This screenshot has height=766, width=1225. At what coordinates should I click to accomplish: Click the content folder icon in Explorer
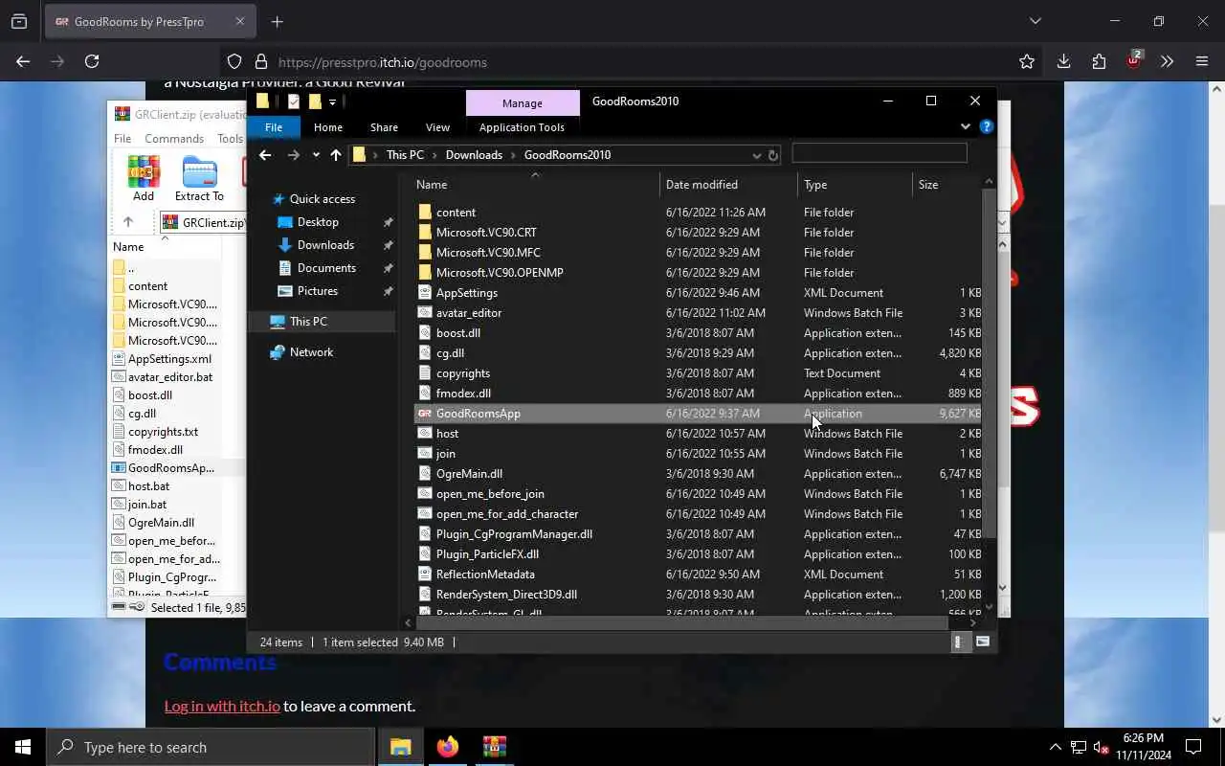(x=425, y=213)
